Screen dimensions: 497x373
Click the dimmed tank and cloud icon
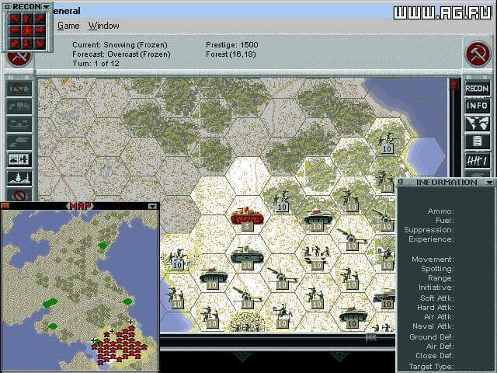(19, 141)
